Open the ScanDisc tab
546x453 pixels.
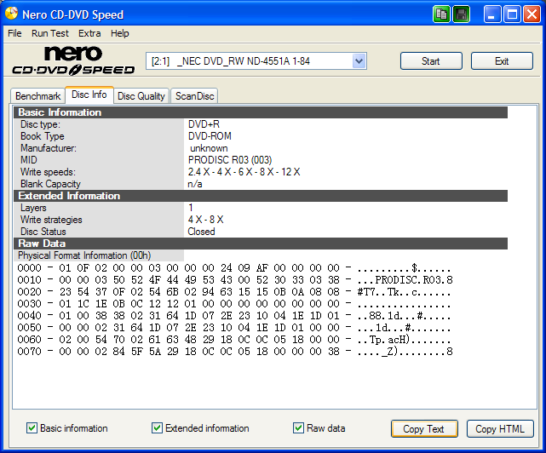tap(195, 96)
